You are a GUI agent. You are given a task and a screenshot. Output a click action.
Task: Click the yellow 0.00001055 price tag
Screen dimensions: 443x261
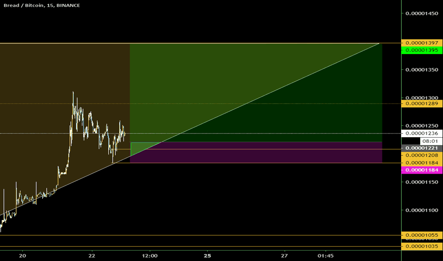pyautogui.click(x=422, y=235)
